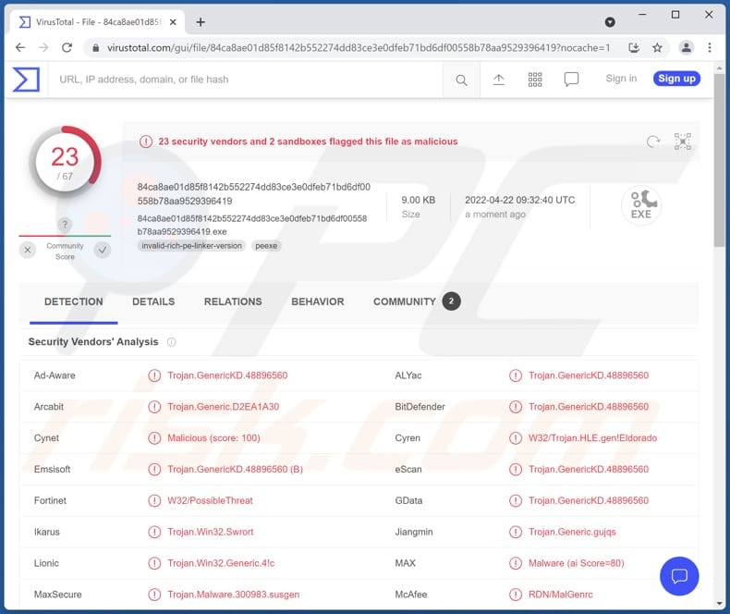Click alert icon beside ALYac detection
Image resolution: width=730 pixels, height=614 pixels.
(x=516, y=375)
